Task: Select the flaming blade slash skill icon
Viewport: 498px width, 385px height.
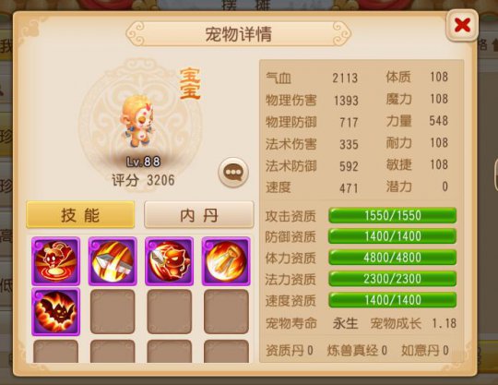Action: pos(113,261)
